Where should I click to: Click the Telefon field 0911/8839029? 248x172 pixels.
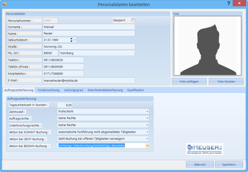tap(63, 60)
